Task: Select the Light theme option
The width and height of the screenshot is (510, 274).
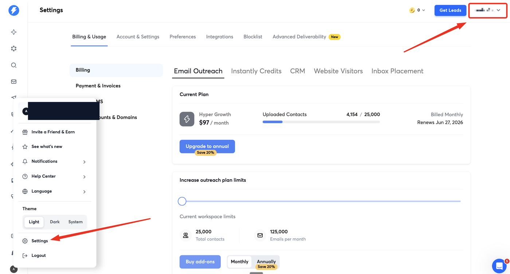Action: pyautogui.click(x=34, y=222)
